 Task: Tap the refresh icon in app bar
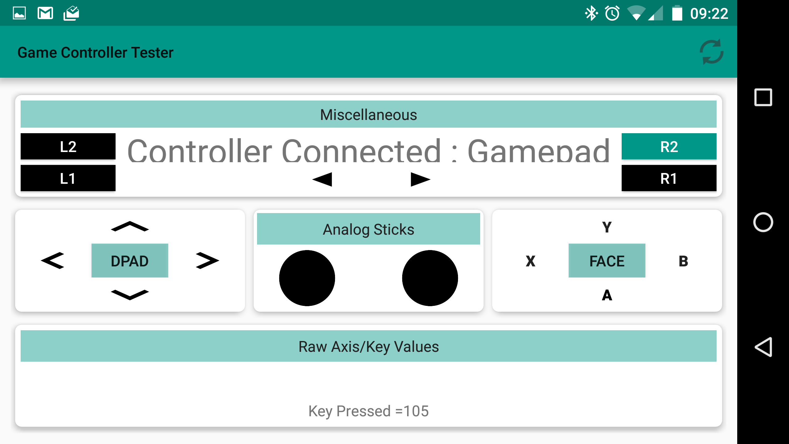click(x=711, y=52)
